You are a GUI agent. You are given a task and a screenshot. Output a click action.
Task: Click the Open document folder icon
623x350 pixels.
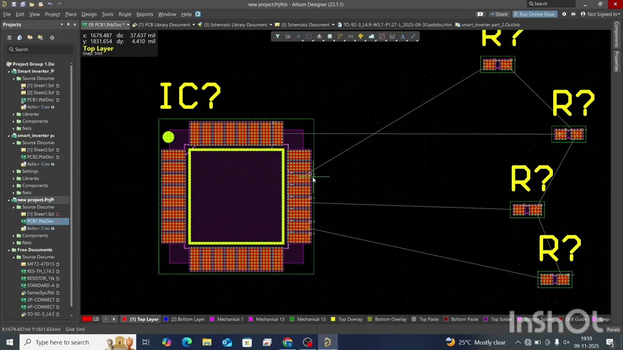pyautogui.click(x=32, y=4)
